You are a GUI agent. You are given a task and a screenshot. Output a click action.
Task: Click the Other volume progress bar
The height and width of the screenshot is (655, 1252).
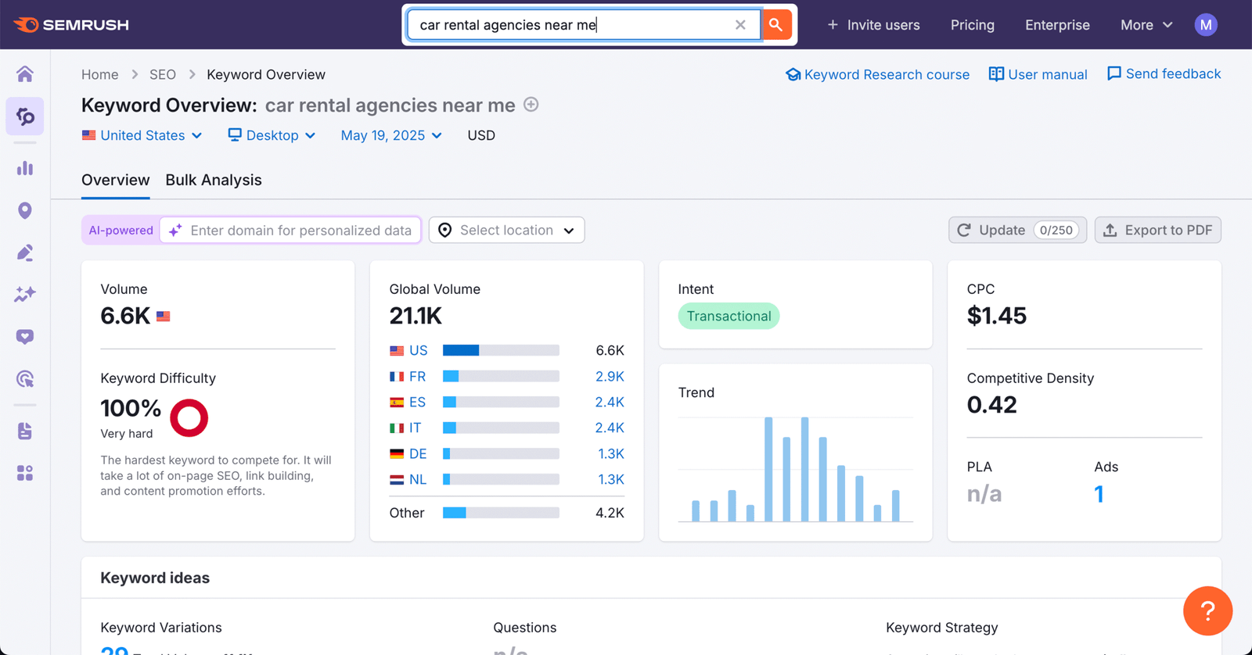pos(501,513)
